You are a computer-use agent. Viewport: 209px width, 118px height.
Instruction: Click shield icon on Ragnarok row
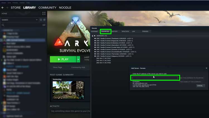95,41
